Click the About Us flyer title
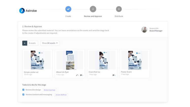The image size is (190, 107). pos(62,72)
